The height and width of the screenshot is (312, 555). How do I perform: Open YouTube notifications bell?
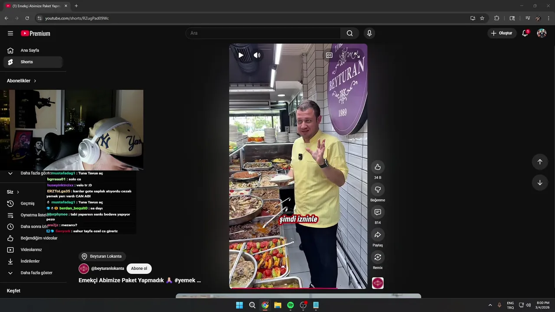tap(525, 33)
